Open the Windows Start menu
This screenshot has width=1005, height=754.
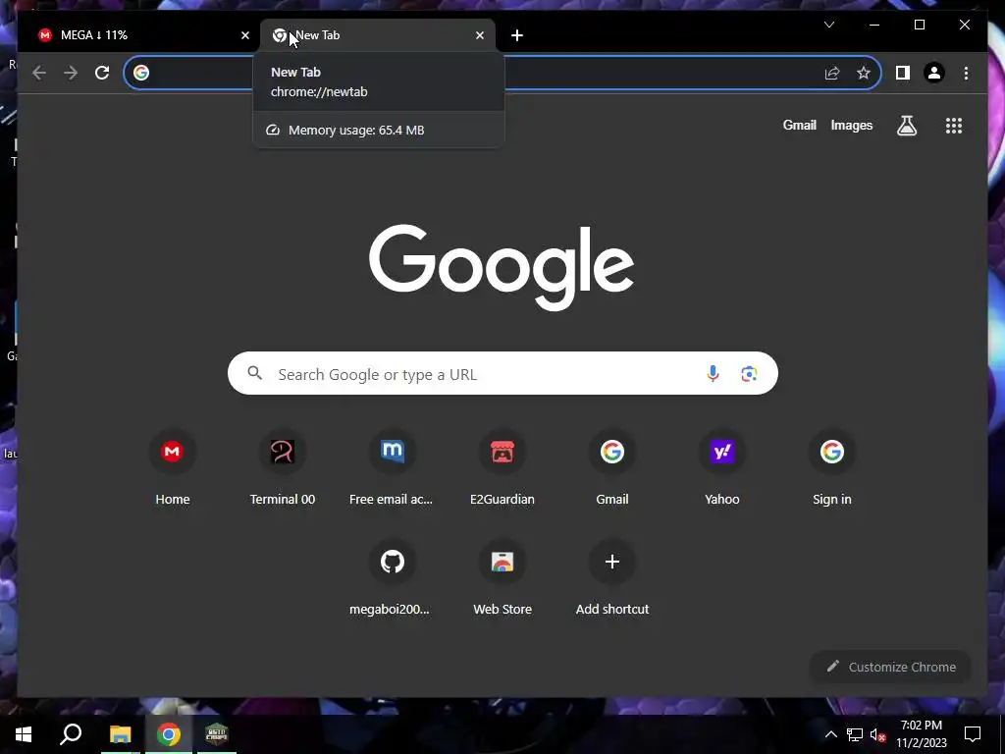24,734
